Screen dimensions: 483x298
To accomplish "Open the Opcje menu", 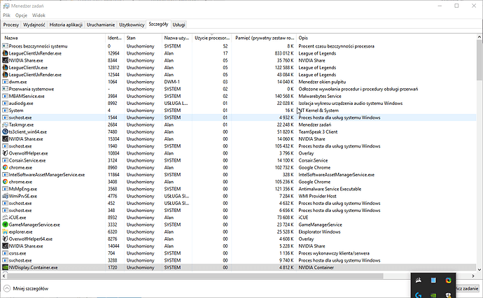I will (x=21, y=14).
